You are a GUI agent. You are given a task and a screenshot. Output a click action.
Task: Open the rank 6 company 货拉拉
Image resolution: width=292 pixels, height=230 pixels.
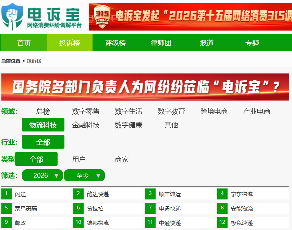click(x=95, y=208)
